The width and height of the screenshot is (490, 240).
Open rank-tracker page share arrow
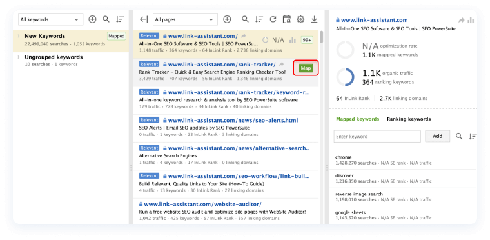coord(281,65)
